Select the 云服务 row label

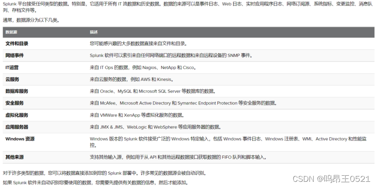(x=12, y=79)
